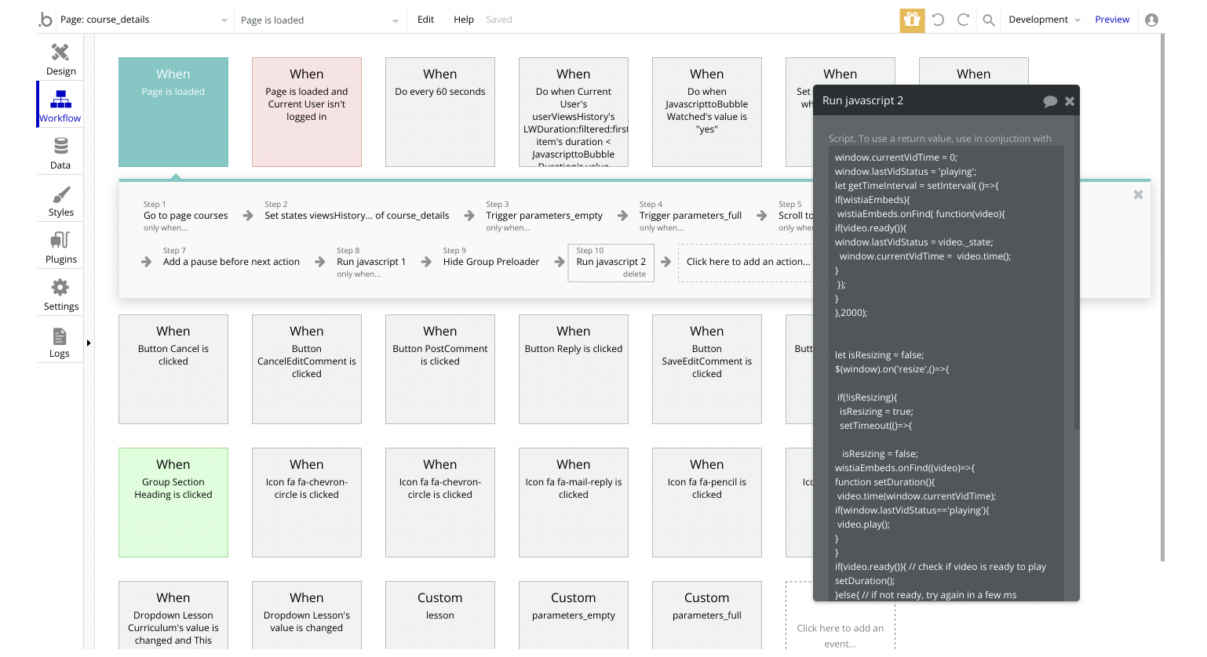This screenshot has width=1207, height=657.
Task: Open the user account avatar
Action: tap(1151, 20)
